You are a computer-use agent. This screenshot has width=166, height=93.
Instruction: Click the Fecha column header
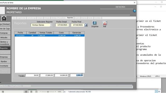coord(20,33)
